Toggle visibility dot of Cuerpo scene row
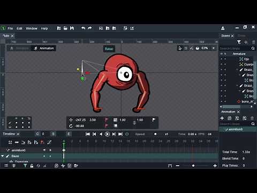 [x=222, y=64]
